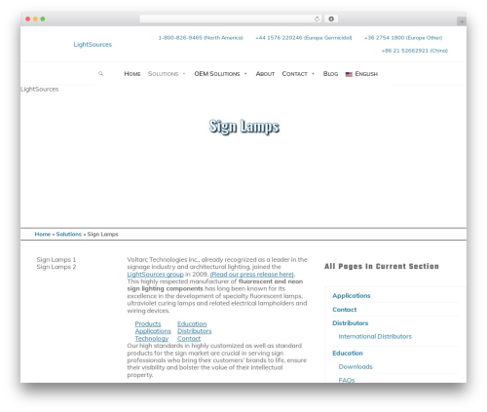Reload the page using the refresh icon

(317, 19)
